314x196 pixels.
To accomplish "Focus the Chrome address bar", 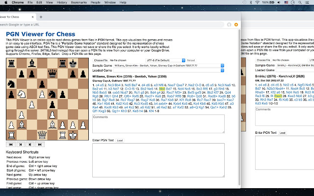I will tap(111, 24).
